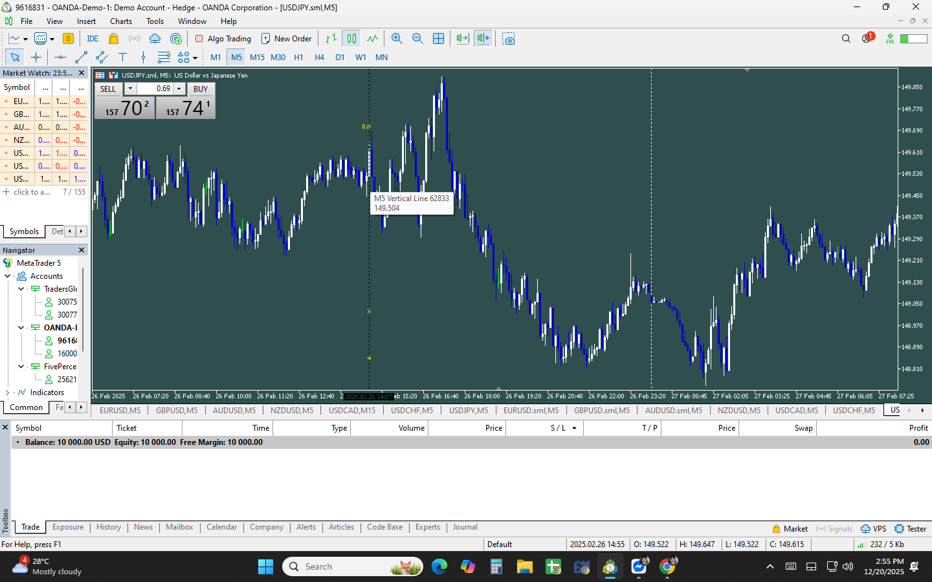Close the Market Watch panel
Image resolution: width=932 pixels, height=582 pixels.
pos(82,73)
